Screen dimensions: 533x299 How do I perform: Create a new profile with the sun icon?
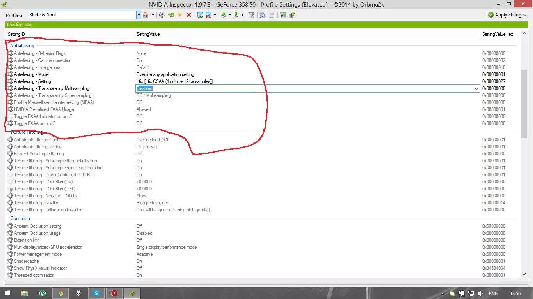click(x=180, y=15)
